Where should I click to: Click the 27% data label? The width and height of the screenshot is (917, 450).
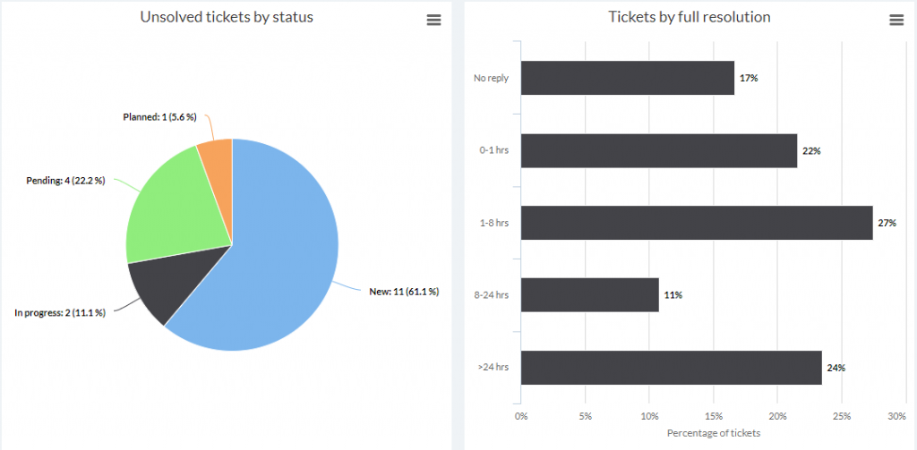pos(887,223)
